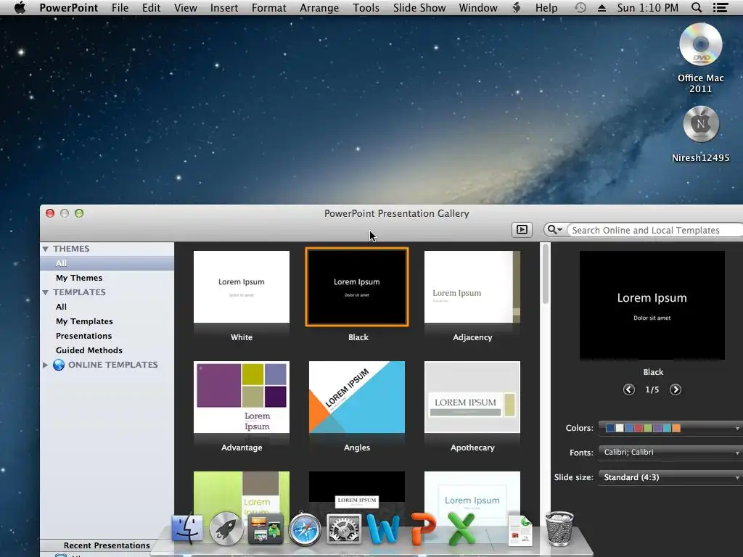Screen dimensions: 743x557
Task: Open the photo slideshow app in Dock
Action: (266, 529)
